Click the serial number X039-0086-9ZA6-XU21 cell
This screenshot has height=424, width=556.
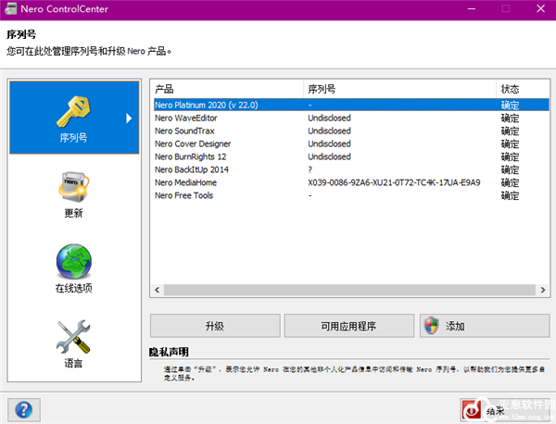pyautogui.click(x=394, y=182)
